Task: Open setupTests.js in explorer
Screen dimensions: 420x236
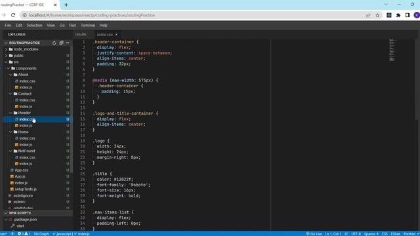Action: tap(26, 189)
